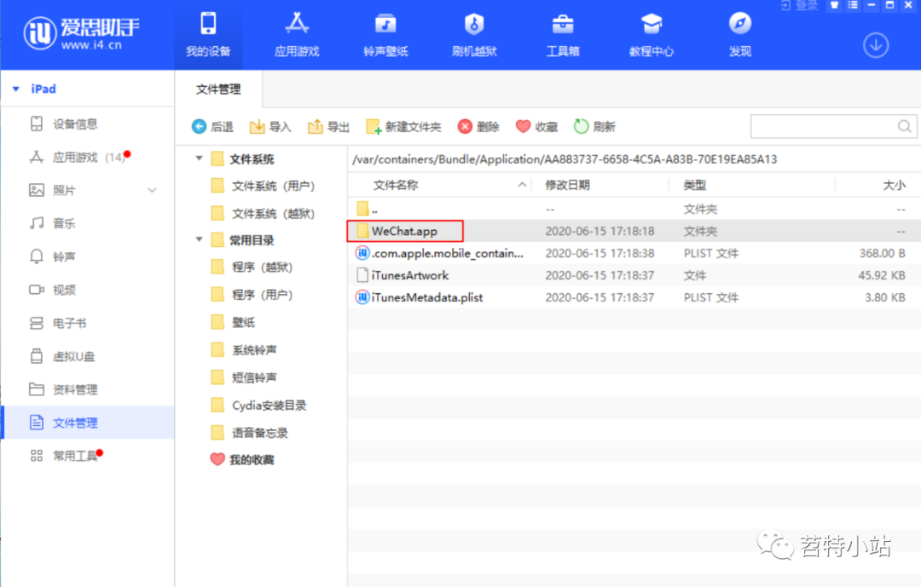Click the 收藏 favorite button
921x587 pixels.
point(536,127)
